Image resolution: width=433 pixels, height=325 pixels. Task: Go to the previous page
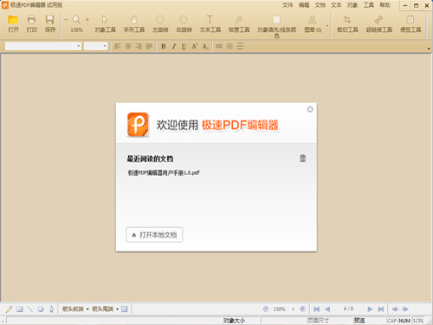click(x=327, y=309)
